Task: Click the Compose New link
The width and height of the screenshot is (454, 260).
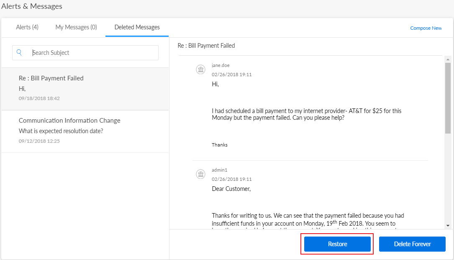Action: tap(426, 28)
